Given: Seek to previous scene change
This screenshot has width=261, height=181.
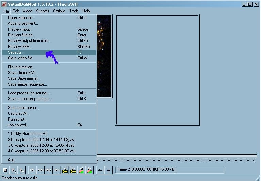Looking at the screenshot, I should [81, 170].
